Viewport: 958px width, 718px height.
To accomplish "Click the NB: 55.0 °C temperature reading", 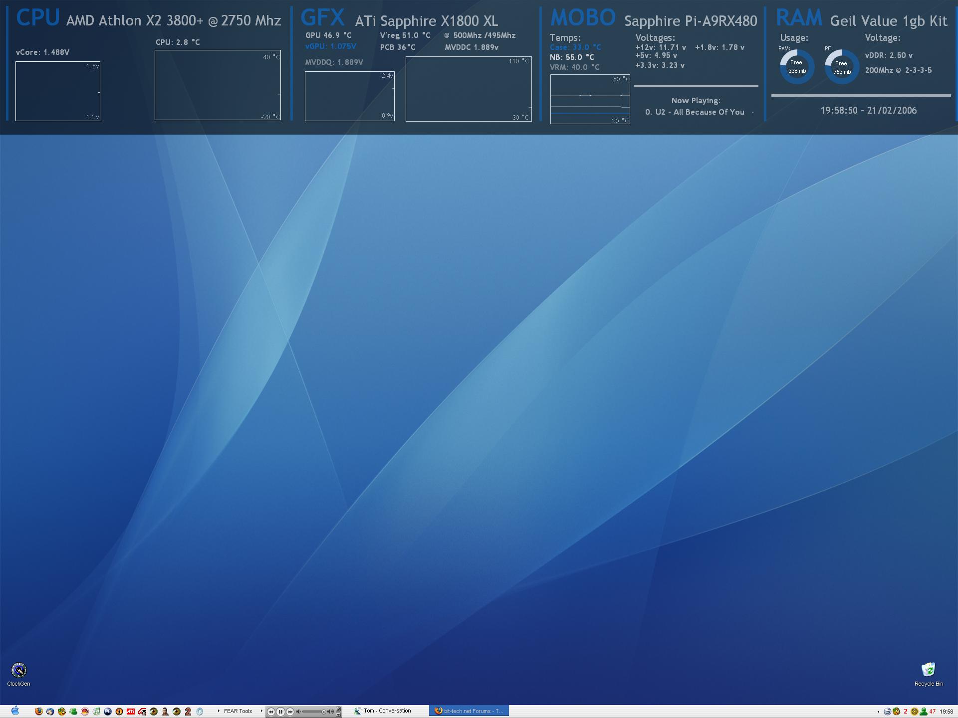I will point(572,57).
